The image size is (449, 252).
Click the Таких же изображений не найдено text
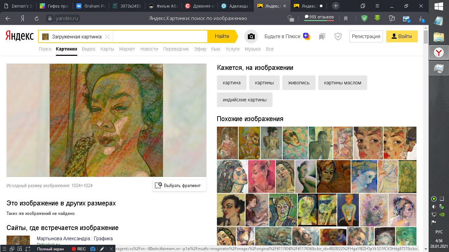40,214
